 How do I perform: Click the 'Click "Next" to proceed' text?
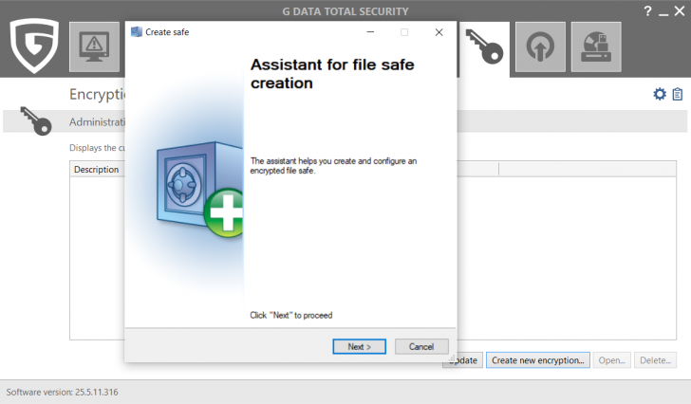tap(290, 315)
